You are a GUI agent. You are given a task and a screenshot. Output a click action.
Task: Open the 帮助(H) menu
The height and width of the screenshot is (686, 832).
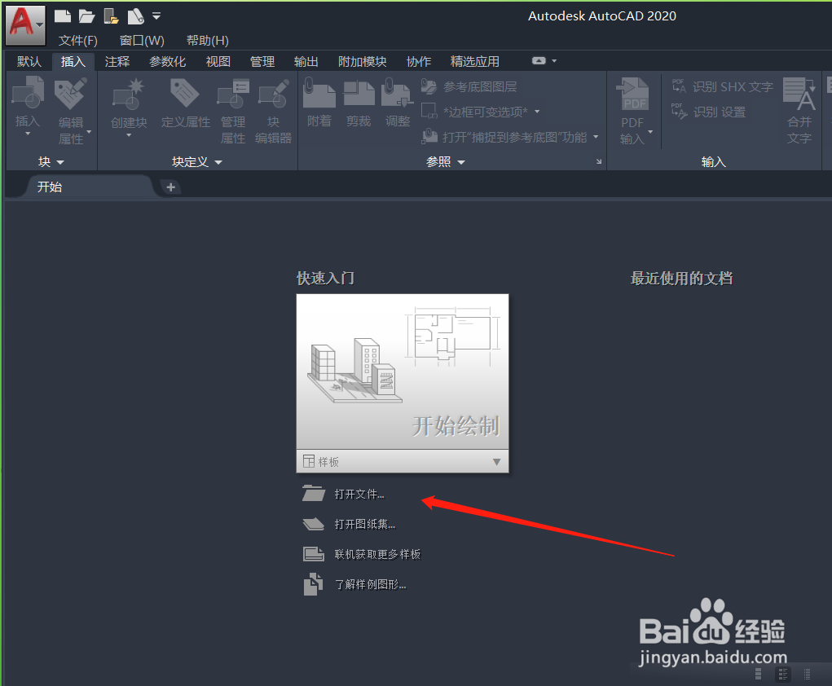(x=208, y=40)
